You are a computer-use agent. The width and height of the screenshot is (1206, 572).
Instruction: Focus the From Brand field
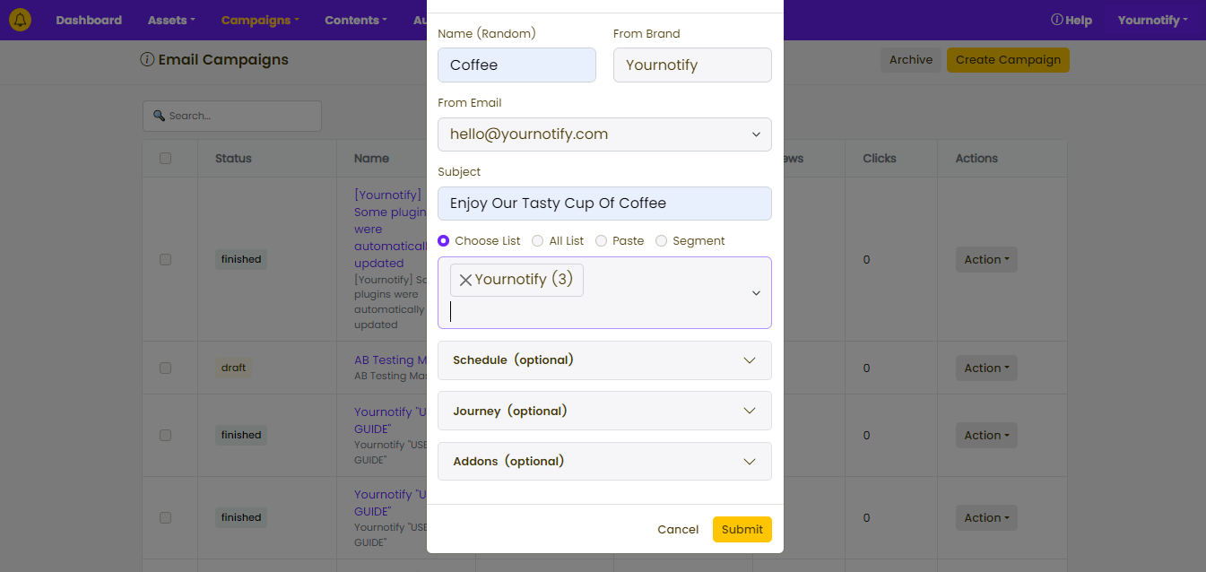click(692, 65)
